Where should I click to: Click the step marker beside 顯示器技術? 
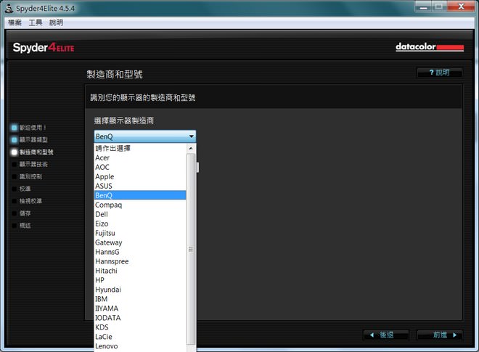(14, 164)
